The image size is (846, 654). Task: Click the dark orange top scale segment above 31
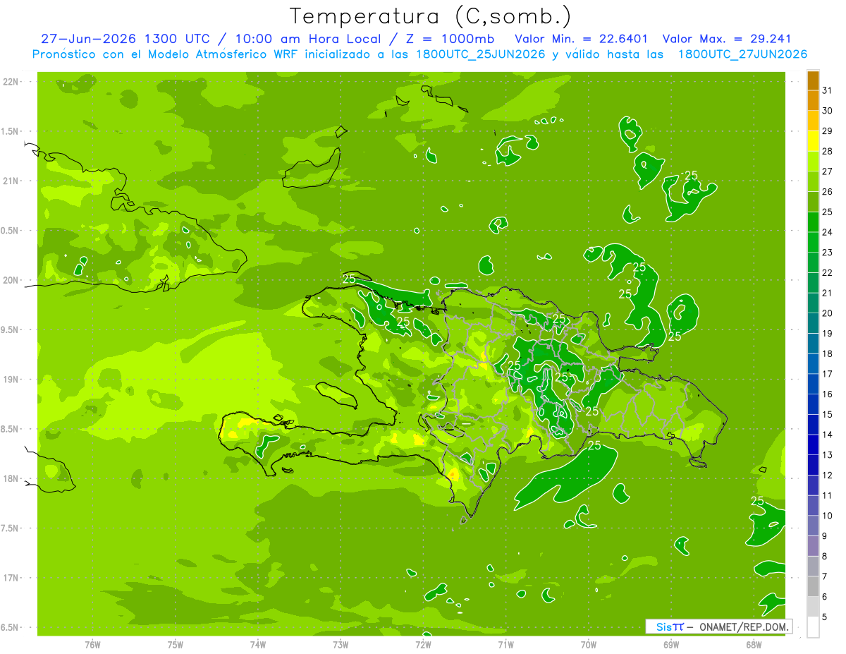813,80
